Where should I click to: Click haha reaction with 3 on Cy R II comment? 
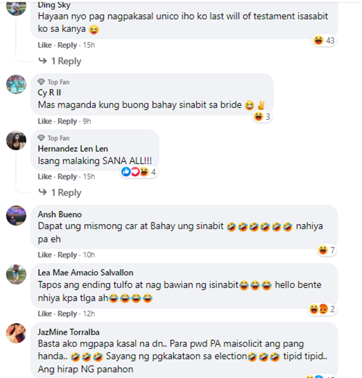[262, 117]
